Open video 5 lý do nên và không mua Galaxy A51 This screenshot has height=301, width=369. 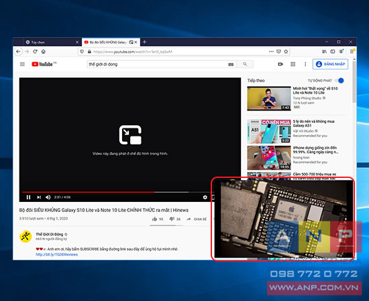pos(313,123)
